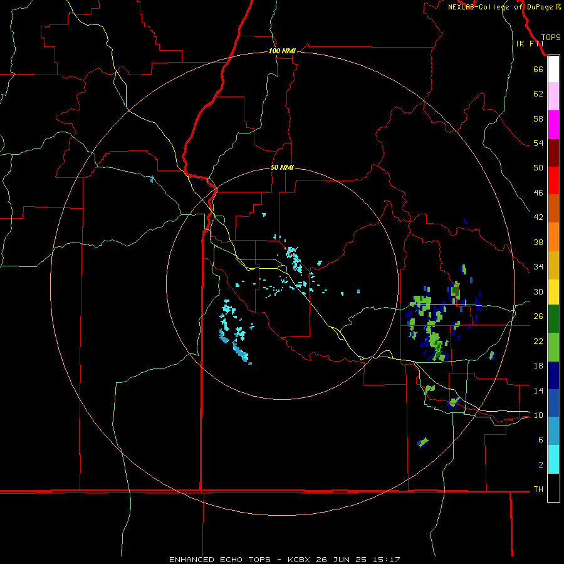Image resolution: width=564 pixels, height=564 pixels.
Task: Click the [K FT] units label
Action: point(530,43)
